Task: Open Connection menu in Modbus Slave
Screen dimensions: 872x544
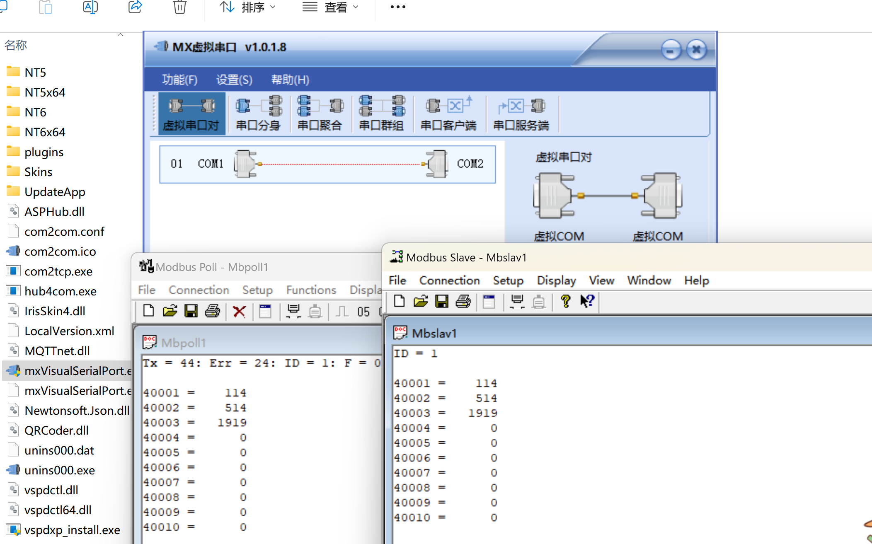Action: tap(449, 280)
